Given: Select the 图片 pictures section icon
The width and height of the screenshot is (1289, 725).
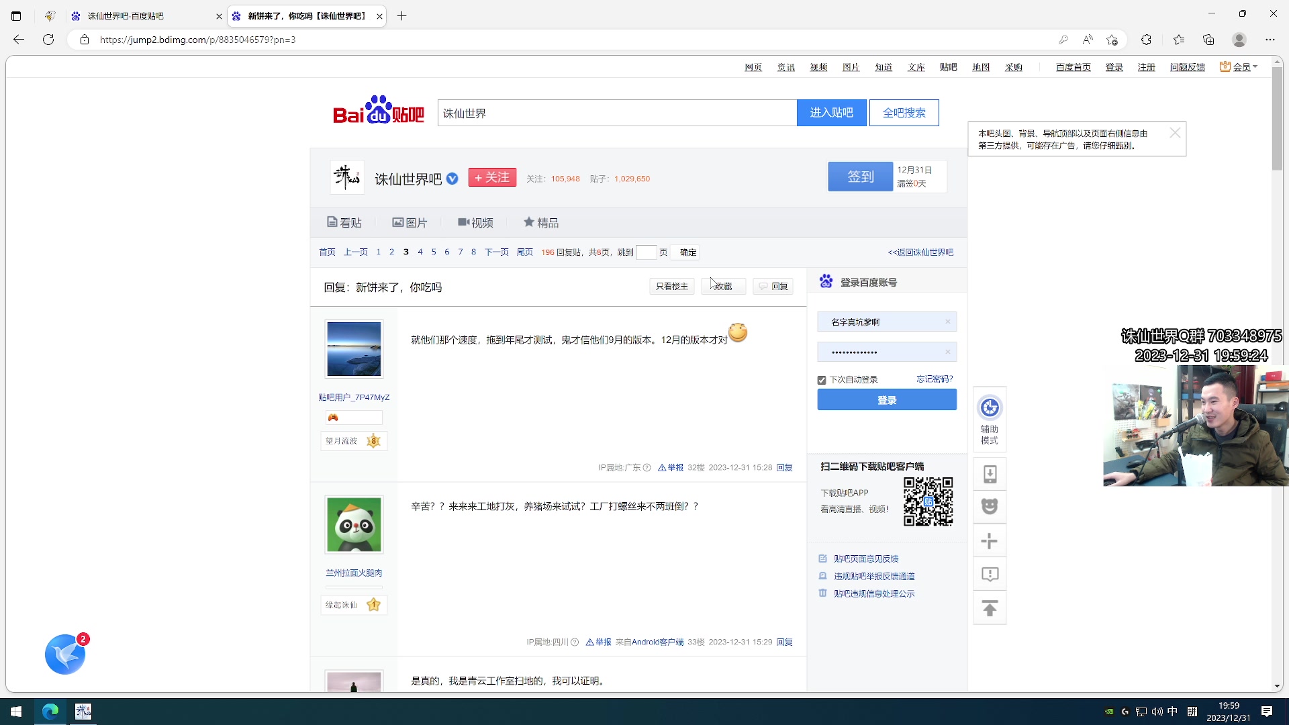Looking at the screenshot, I should tap(398, 222).
